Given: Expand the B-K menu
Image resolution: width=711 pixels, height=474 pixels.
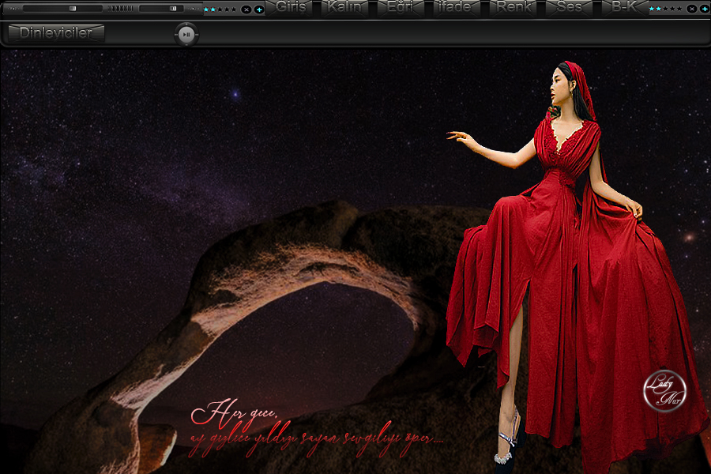Looking at the screenshot, I should click(x=624, y=8).
